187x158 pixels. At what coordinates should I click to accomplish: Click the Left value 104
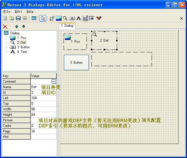(x=44, y=98)
